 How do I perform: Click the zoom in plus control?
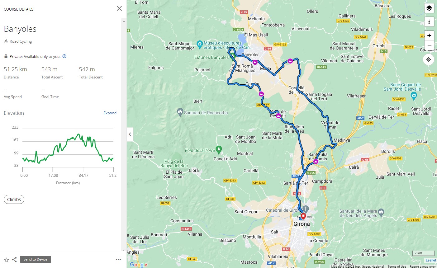pyautogui.click(x=429, y=35)
